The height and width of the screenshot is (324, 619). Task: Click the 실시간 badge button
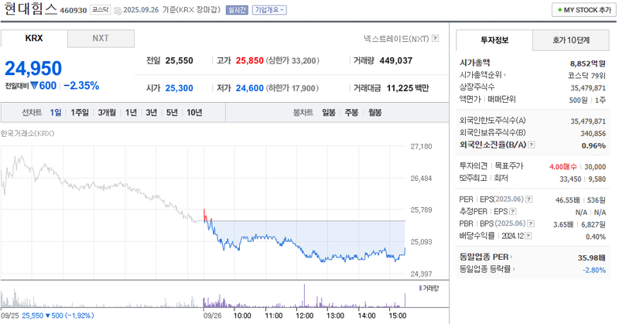237,10
